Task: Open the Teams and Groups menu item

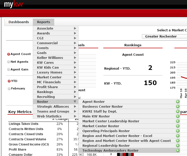Action: tap(56, 111)
